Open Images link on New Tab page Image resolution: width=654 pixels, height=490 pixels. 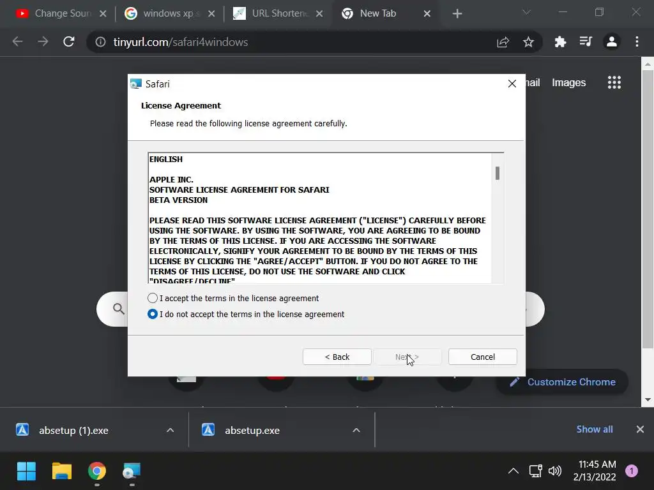click(569, 82)
